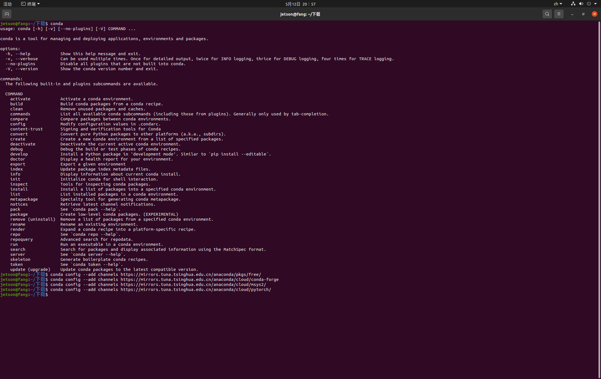Click the 'token' command name
Screen dimensions: 601x379
click(x=16, y=264)
